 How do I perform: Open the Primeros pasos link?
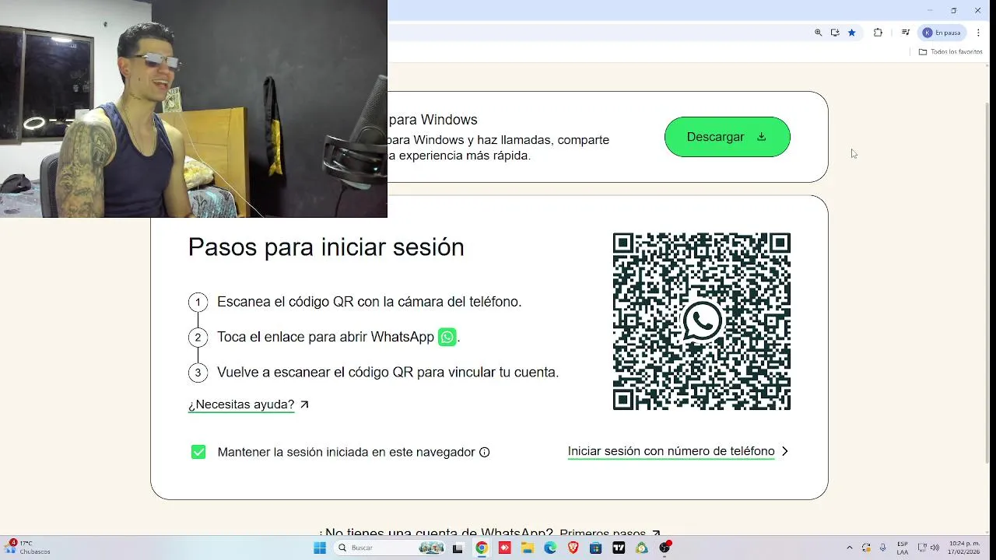tap(603, 534)
